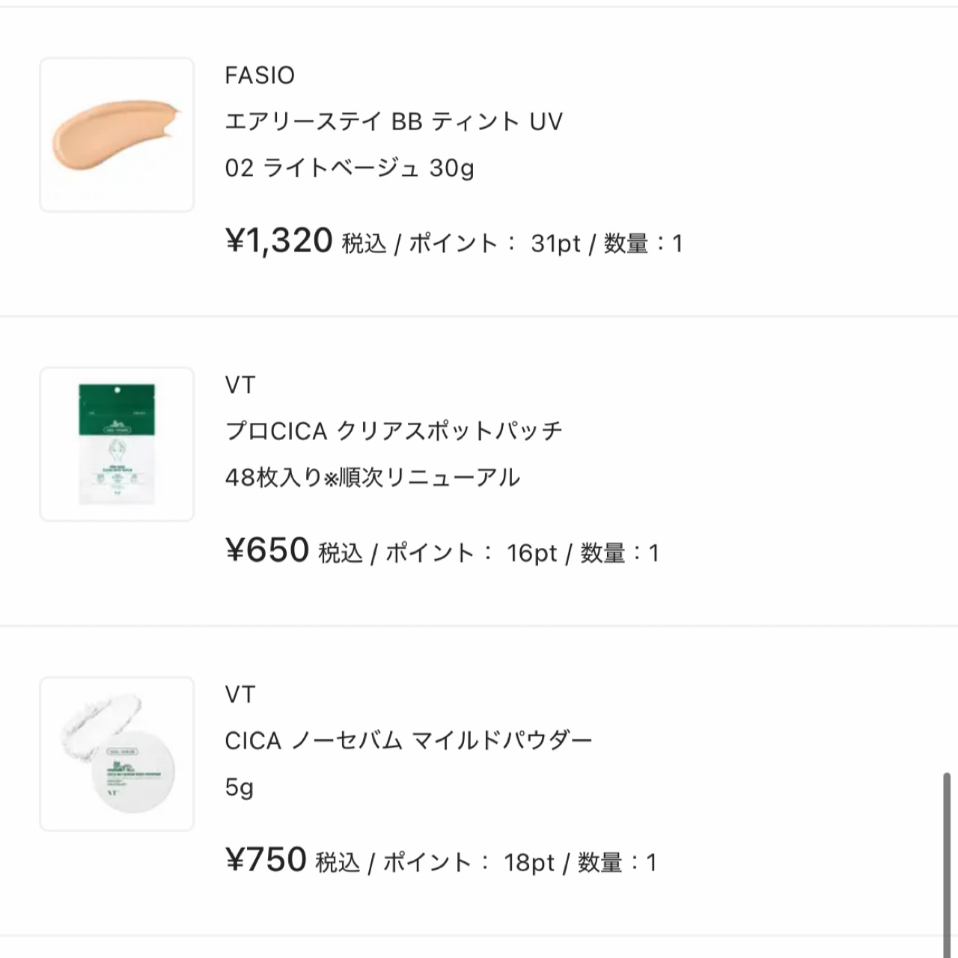Image resolution: width=958 pixels, height=958 pixels.
Task: Click the 16pt points value
Action: point(531,553)
